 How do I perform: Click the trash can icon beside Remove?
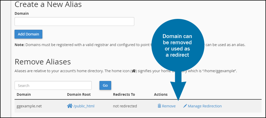(x=159, y=106)
